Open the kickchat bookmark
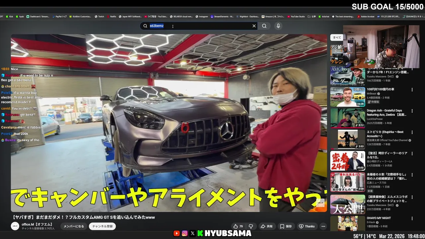Image resolution: width=425 pixels, height=239 pixels. pyautogui.click(x=324, y=16)
